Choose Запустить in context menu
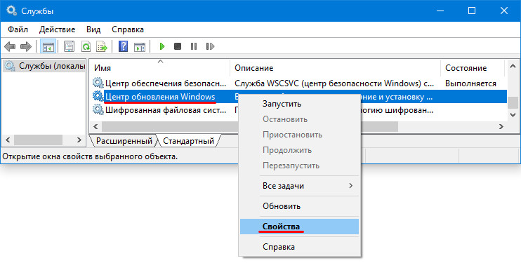 tap(300, 104)
